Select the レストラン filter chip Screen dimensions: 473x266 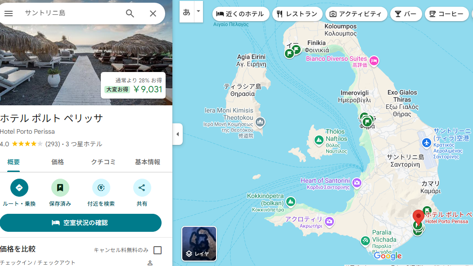click(x=297, y=14)
